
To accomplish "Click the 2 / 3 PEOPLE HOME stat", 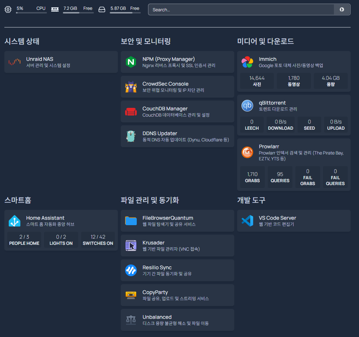I will (x=24, y=240).
